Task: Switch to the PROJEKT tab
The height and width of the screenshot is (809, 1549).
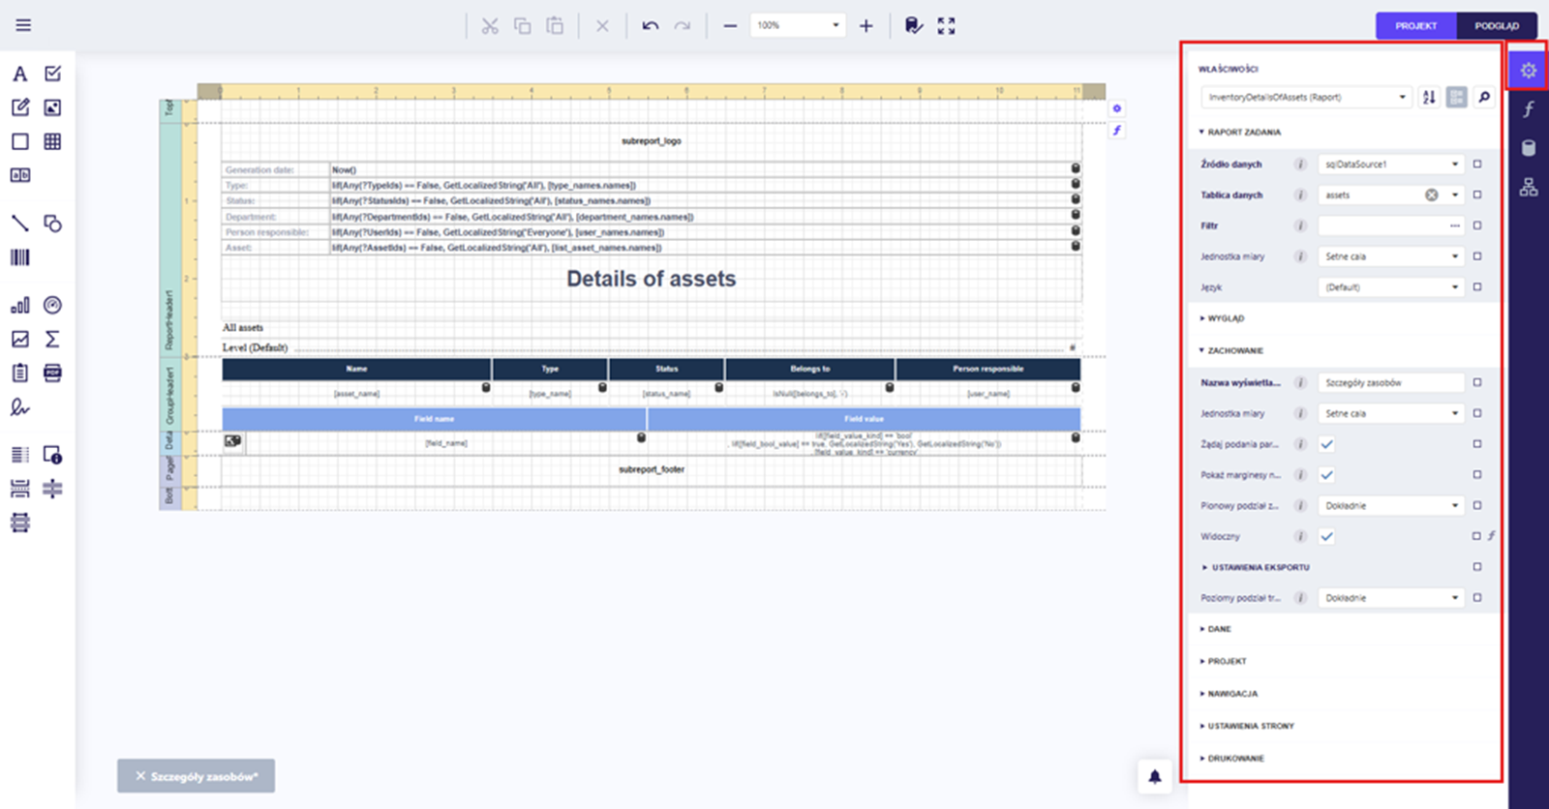Action: (x=1415, y=26)
